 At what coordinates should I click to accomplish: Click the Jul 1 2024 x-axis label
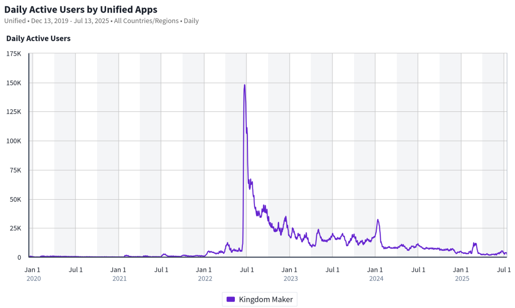tap(418, 270)
